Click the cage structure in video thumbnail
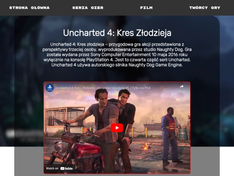 pyautogui.click(x=65, y=117)
